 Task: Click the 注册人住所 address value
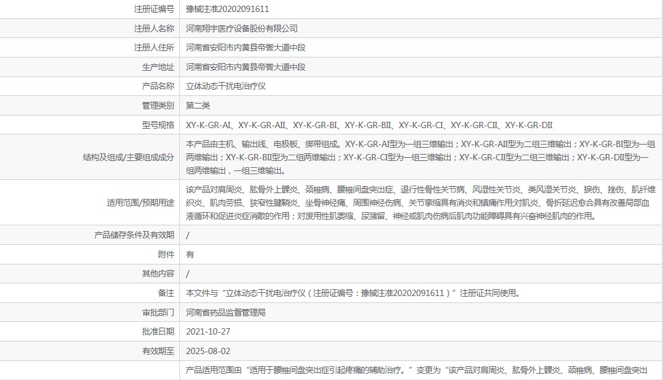[x=246, y=47]
